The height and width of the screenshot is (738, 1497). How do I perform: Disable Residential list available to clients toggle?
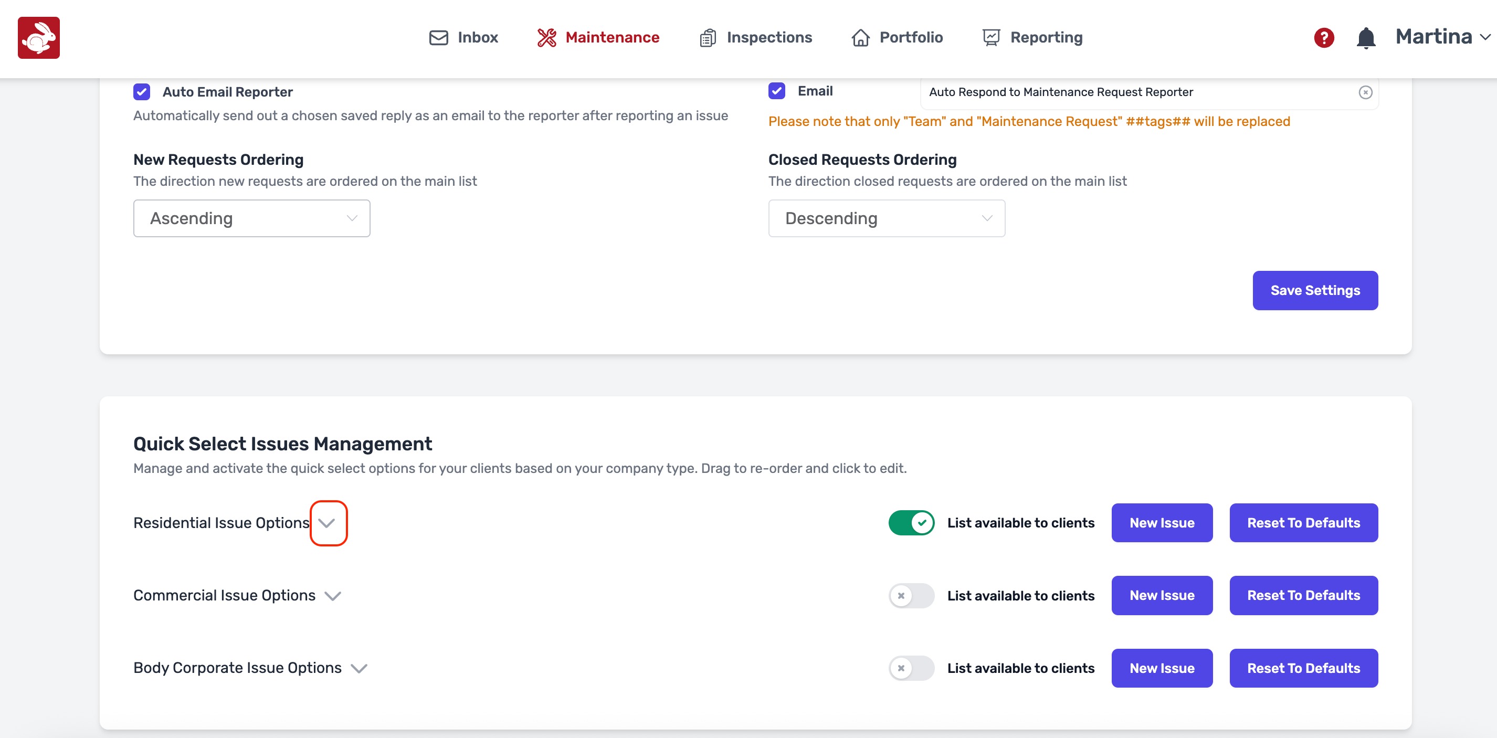point(911,522)
